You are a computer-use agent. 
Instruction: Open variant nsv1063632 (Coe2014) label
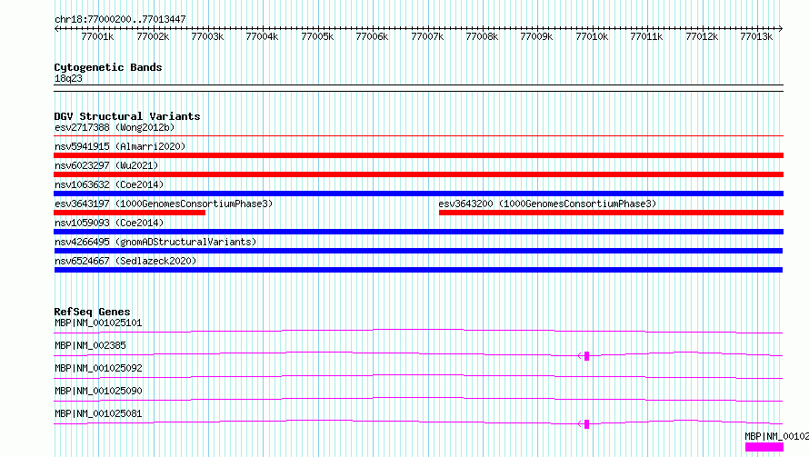109,184
